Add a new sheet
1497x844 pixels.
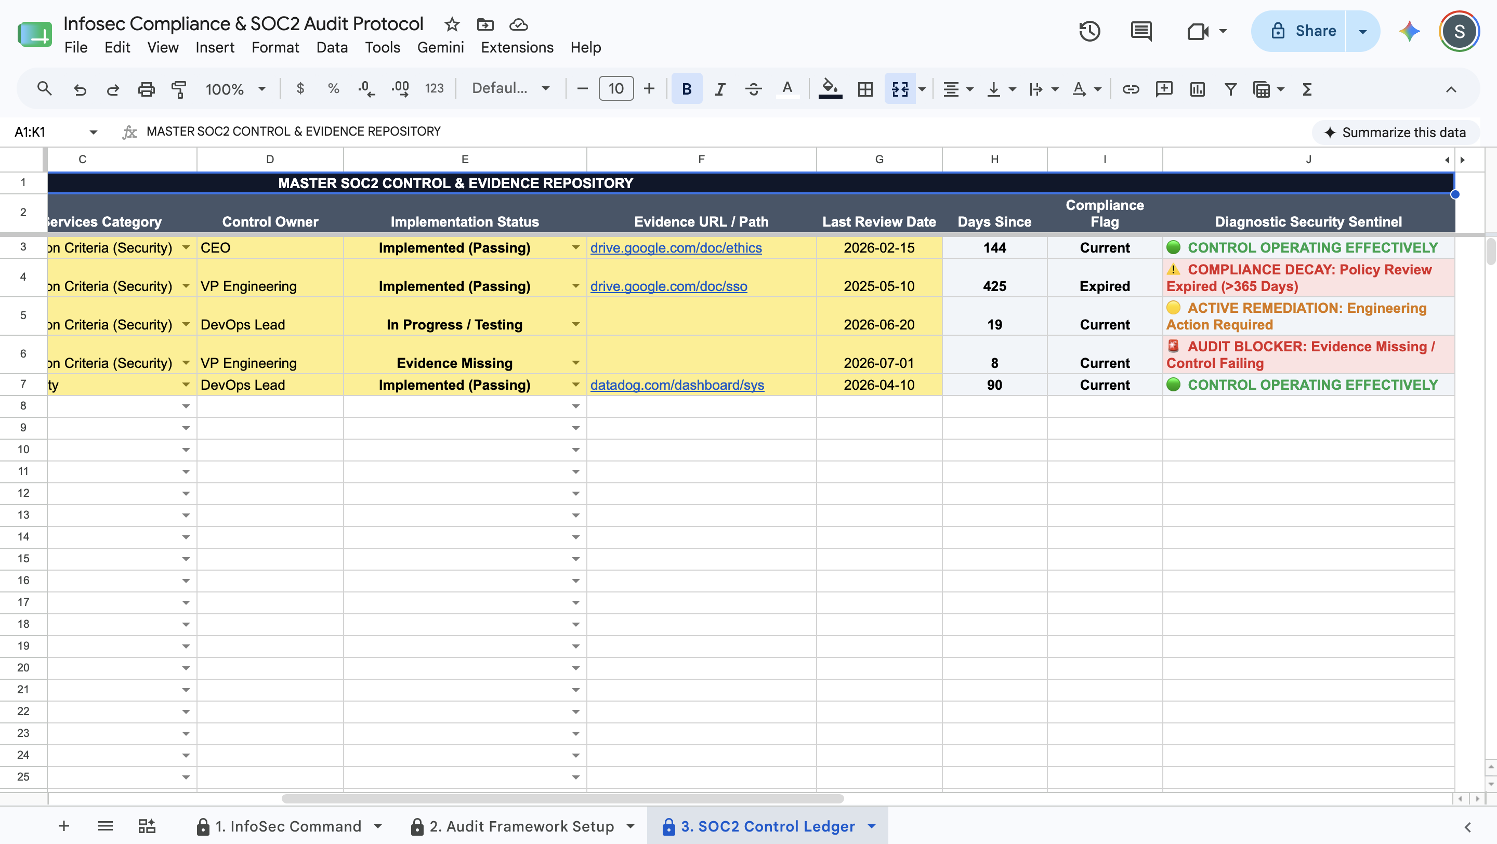pyautogui.click(x=64, y=826)
